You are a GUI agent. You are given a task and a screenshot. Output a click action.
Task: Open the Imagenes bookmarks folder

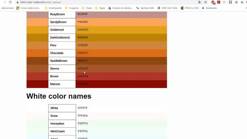pos(72,8)
